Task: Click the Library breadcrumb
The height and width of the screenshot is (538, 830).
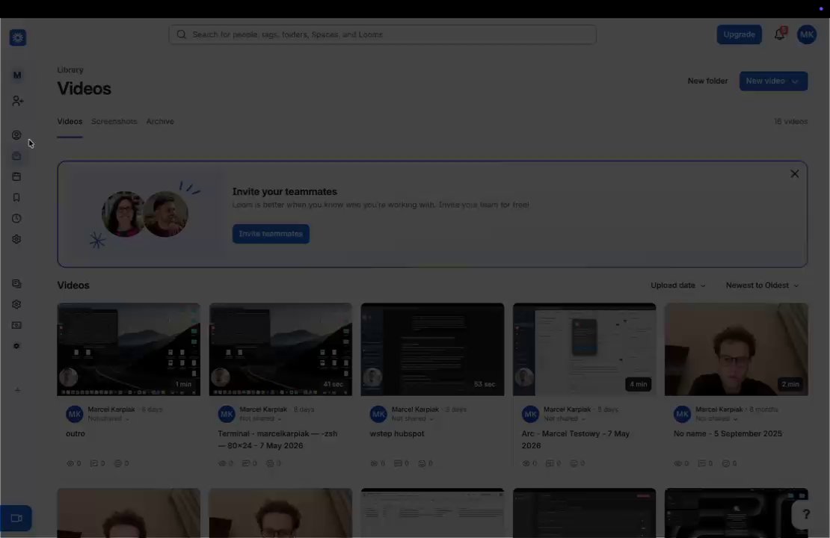Action: click(70, 69)
